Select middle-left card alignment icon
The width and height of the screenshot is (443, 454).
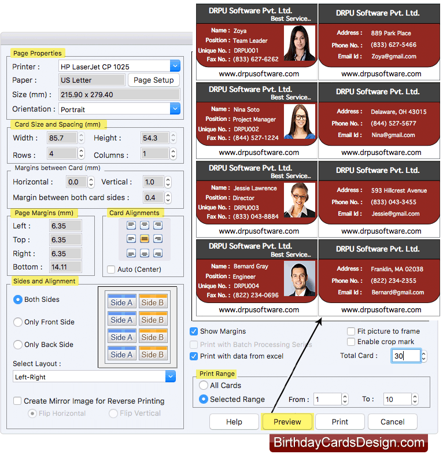click(x=131, y=239)
